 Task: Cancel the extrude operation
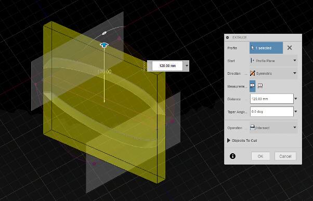pyautogui.click(x=285, y=156)
